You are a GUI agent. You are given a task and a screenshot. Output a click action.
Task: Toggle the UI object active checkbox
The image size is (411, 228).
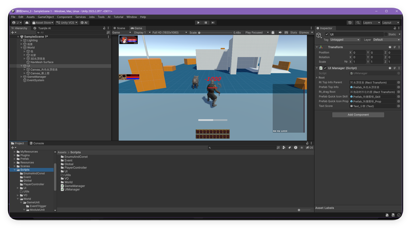[x=327, y=34]
